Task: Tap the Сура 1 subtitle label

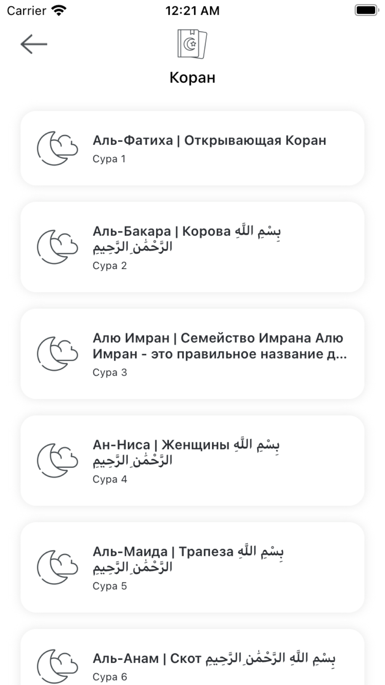Action: (x=109, y=159)
